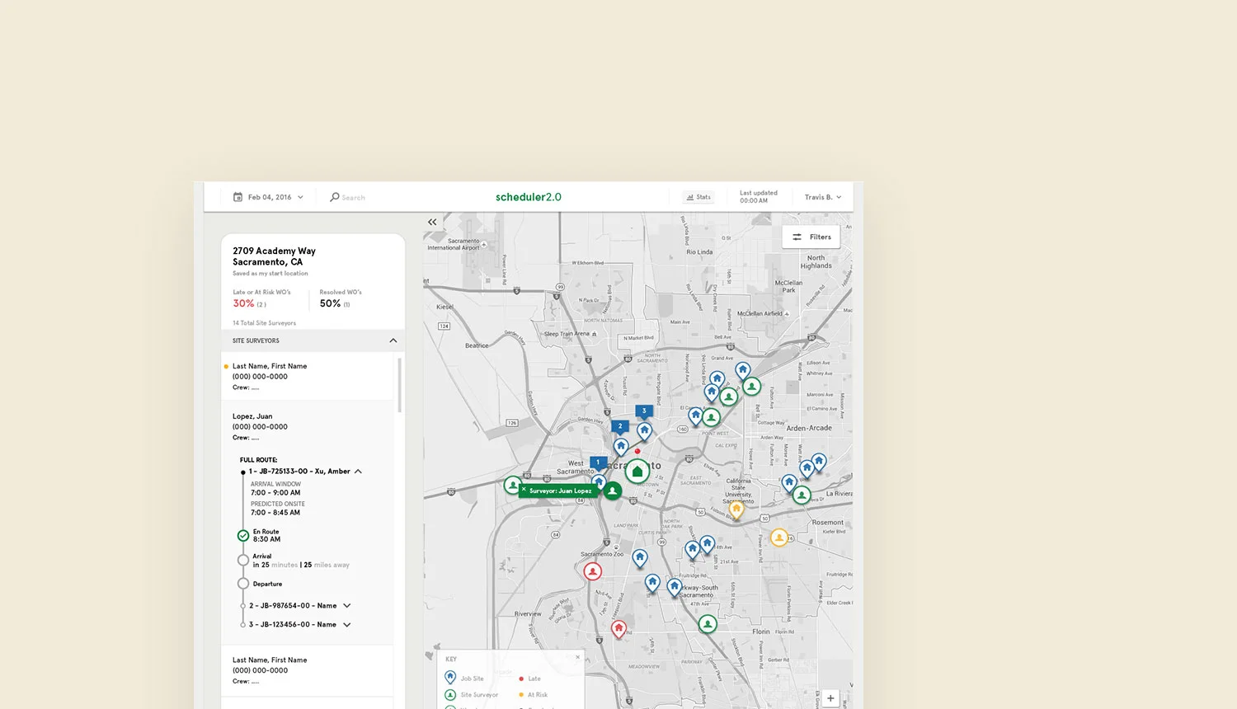Screen dimensions: 1237x709
Task: Click the Arrival step circle
Action: pos(243,561)
